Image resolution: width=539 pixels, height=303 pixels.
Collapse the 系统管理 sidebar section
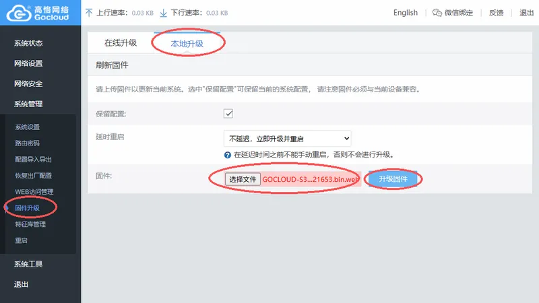coord(28,104)
